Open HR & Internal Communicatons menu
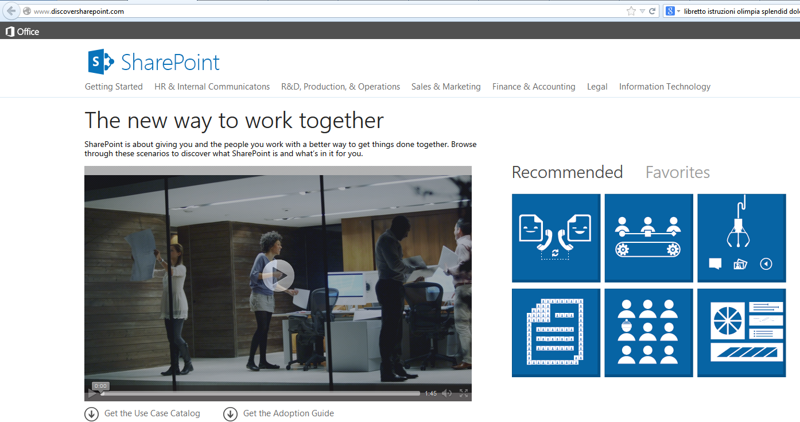800x422 pixels. pyautogui.click(x=212, y=87)
